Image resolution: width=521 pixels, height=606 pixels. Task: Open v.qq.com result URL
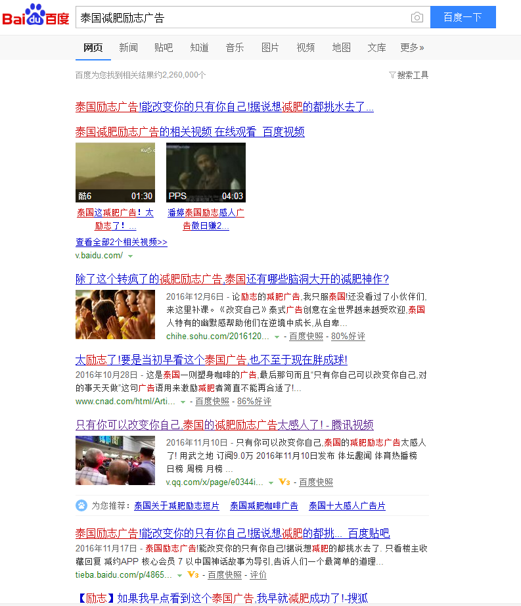tap(215, 482)
